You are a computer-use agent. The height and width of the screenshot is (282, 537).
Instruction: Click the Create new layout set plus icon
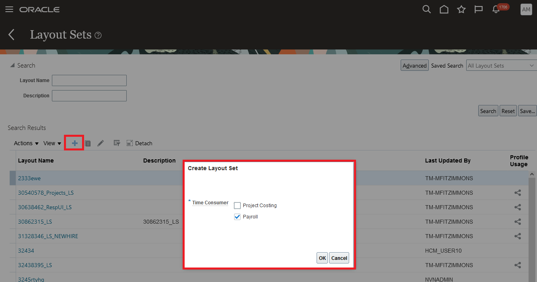pyautogui.click(x=74, y=143)
